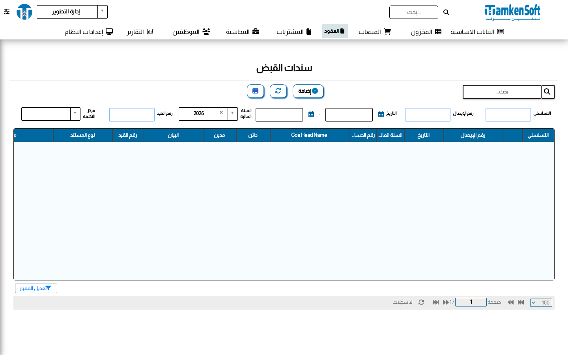The image size is (568, 355).
Task: Clear the 2026 fiscal year selection
Action: pyautogui.click(x=221, y=112)
